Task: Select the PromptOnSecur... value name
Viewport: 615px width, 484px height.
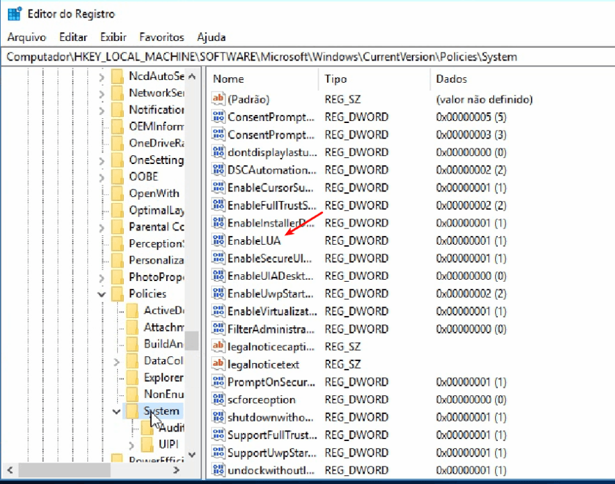Action: [271, 382]
